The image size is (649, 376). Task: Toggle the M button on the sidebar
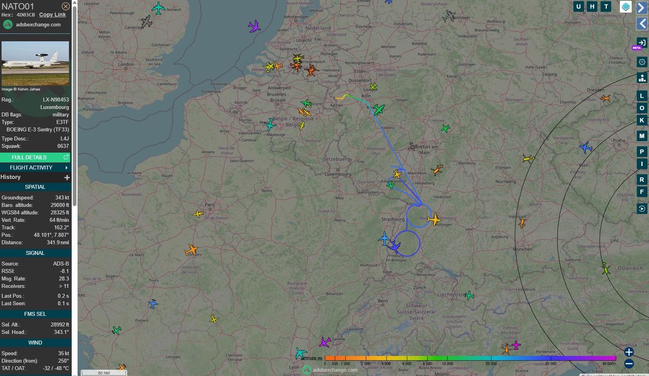coord(642,136)
